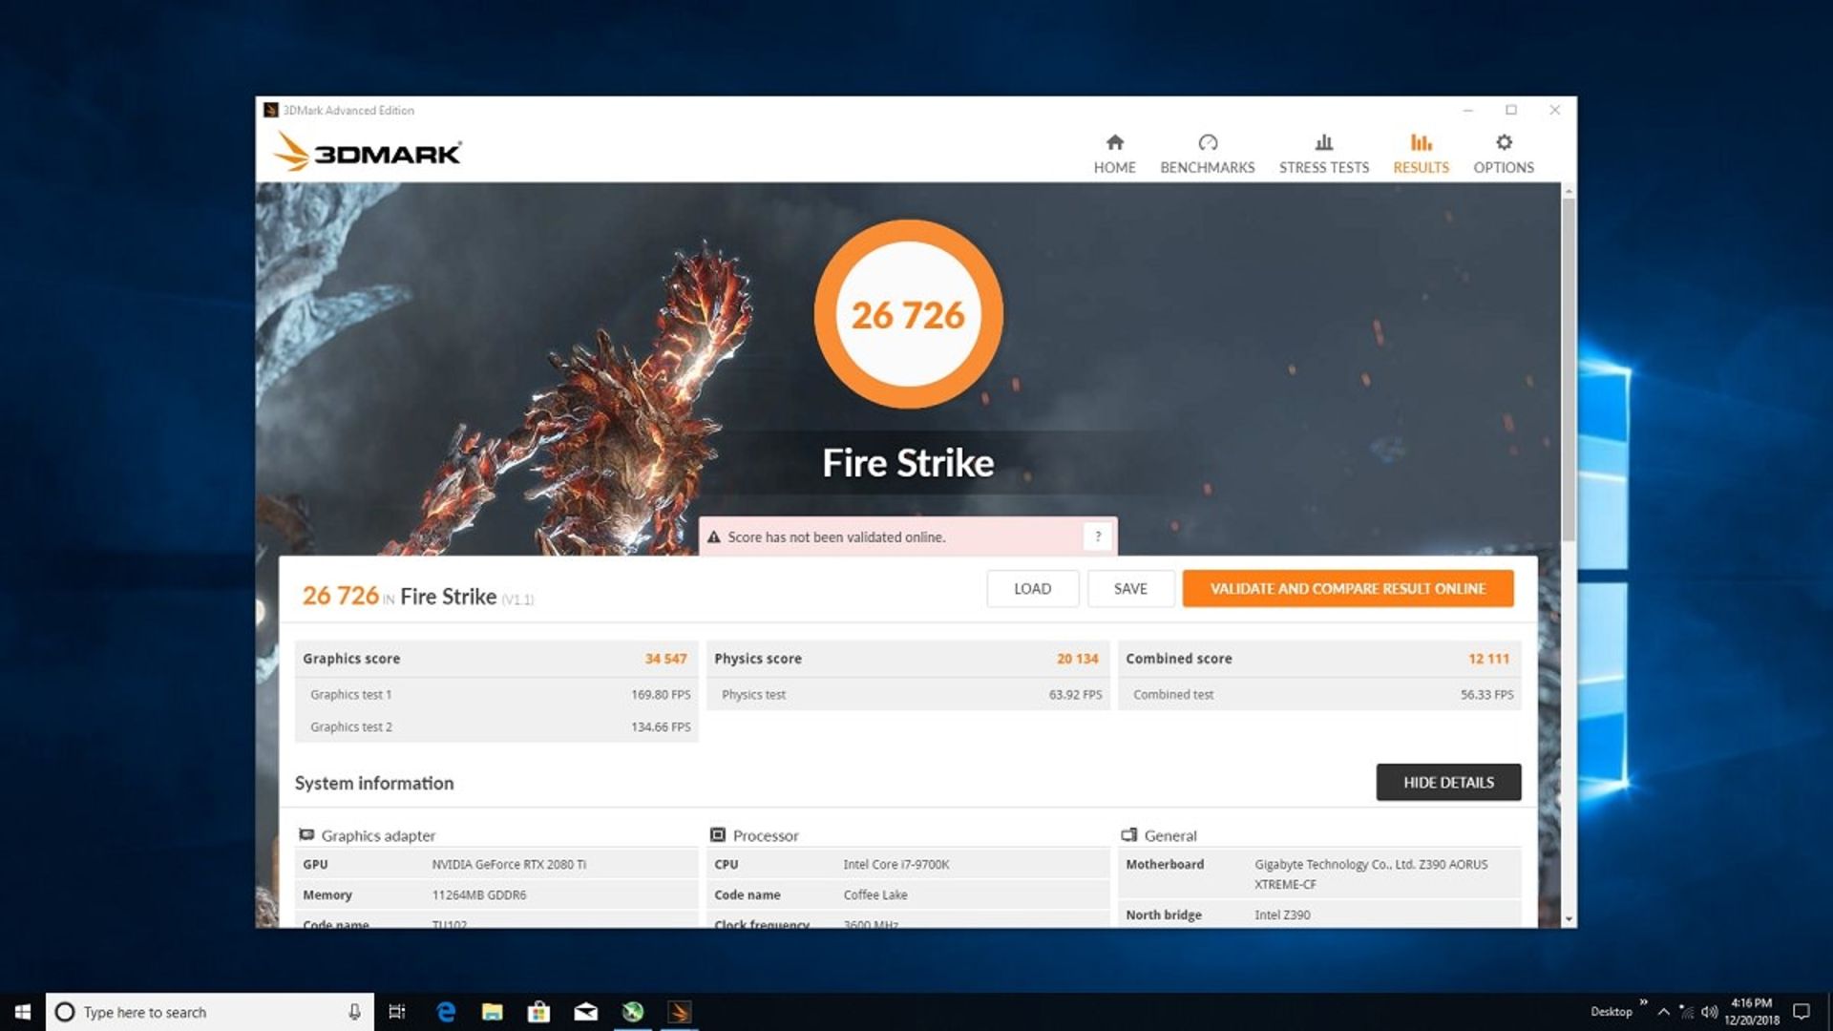The width and height of the screenshot is (1833, 1031).
Task: Click the vertical scrollbar thumb in 3DMark
Action: (x=1568, y=368)
